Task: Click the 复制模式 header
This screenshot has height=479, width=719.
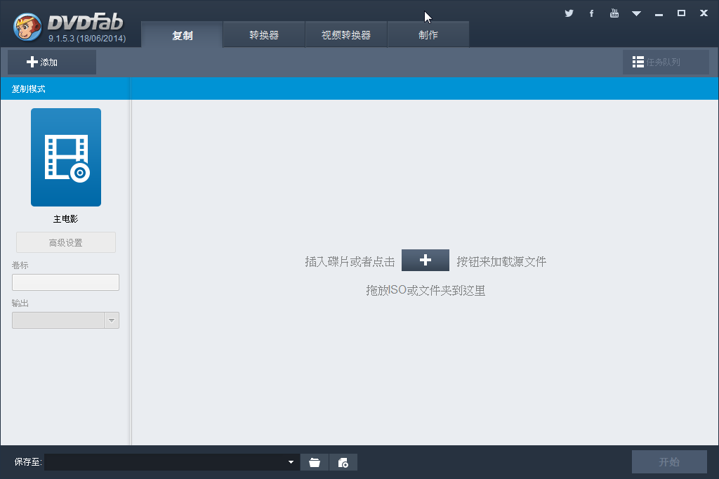Action: [x=28, y=89]
